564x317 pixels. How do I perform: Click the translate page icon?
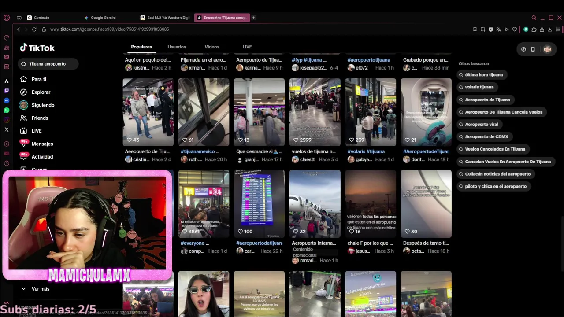click(498, 29)
